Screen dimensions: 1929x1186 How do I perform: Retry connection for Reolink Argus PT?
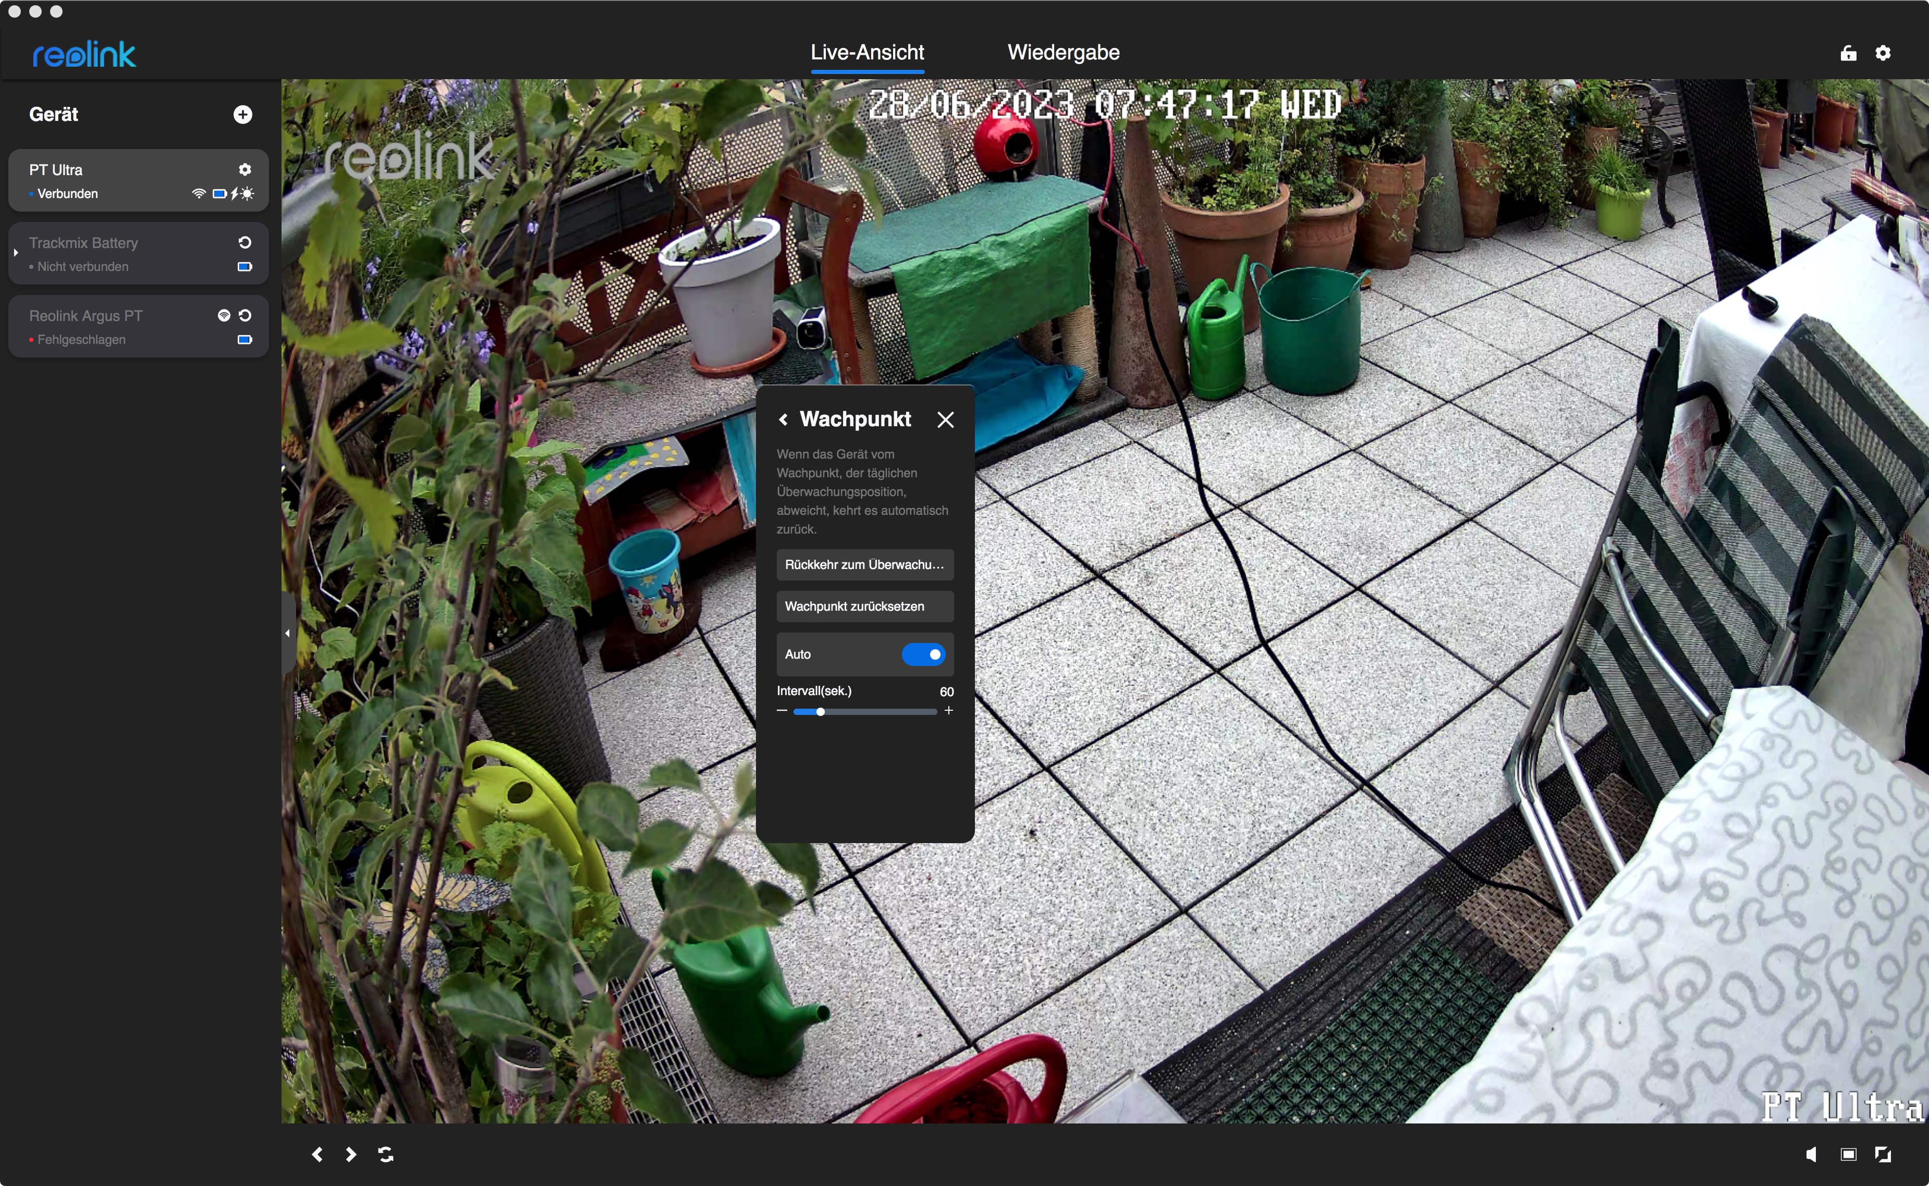coord(245,315)
